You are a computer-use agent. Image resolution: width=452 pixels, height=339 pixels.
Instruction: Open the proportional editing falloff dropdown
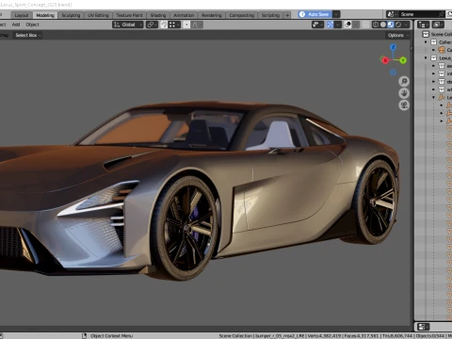pyautogui.click(x=197, y=24)
